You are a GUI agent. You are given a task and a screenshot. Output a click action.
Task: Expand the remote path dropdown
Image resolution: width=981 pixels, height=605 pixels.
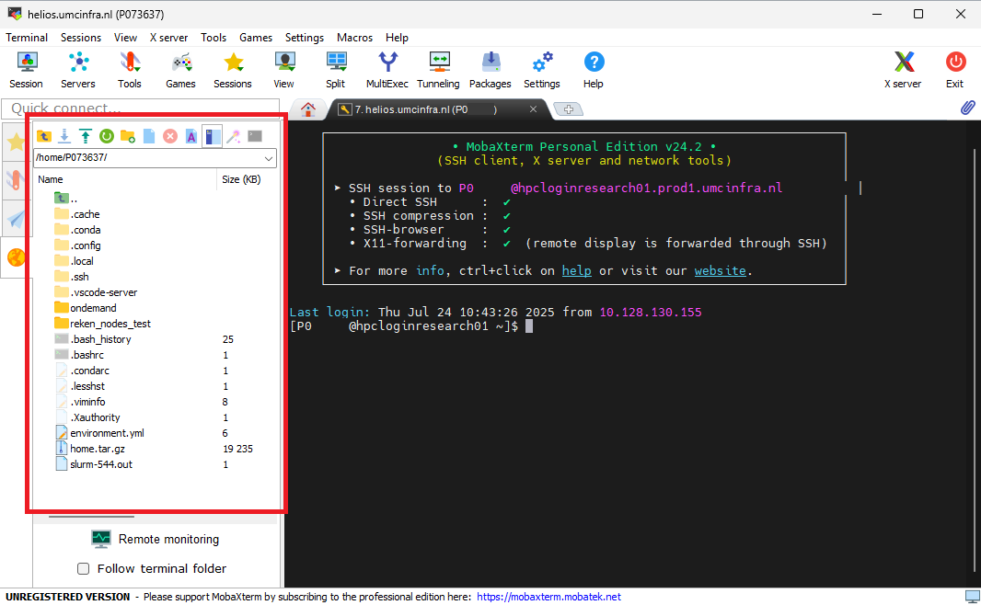269,158
